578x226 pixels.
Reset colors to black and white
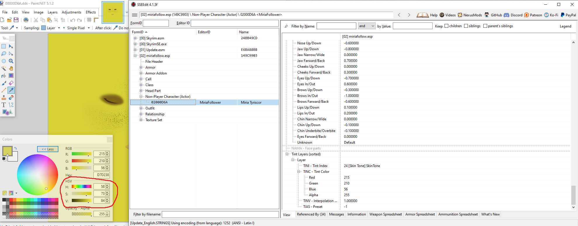[x=4, y=159]
